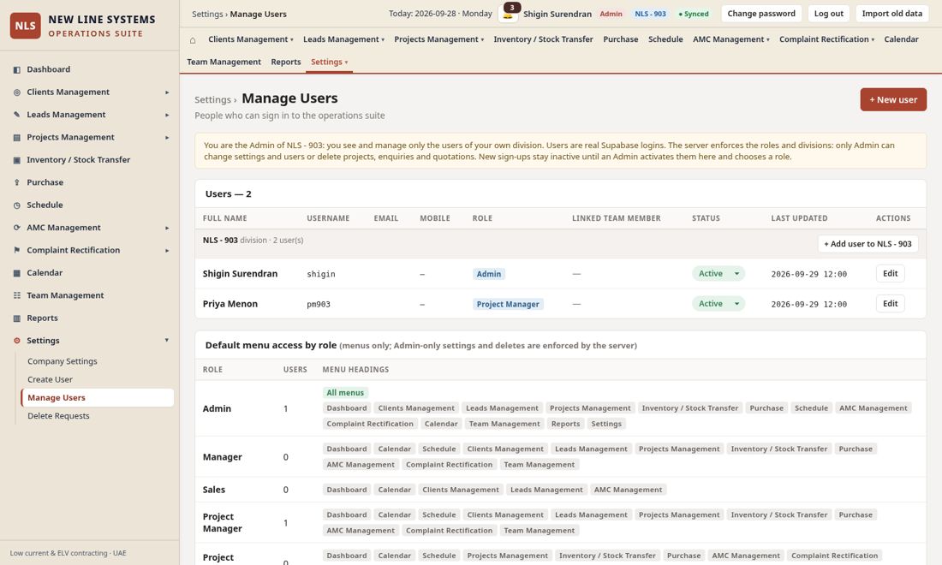This screenshot has width=942, height=565.
Task: Click the Change password button
Action: [761, 13]
